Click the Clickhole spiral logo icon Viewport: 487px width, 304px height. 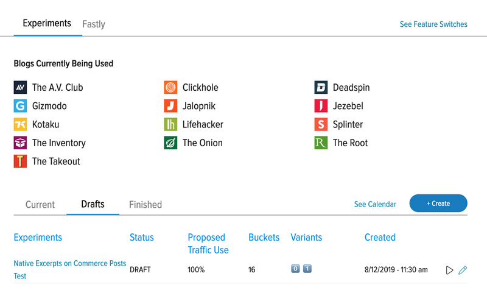pyautogui.click(x=170, y=87)
